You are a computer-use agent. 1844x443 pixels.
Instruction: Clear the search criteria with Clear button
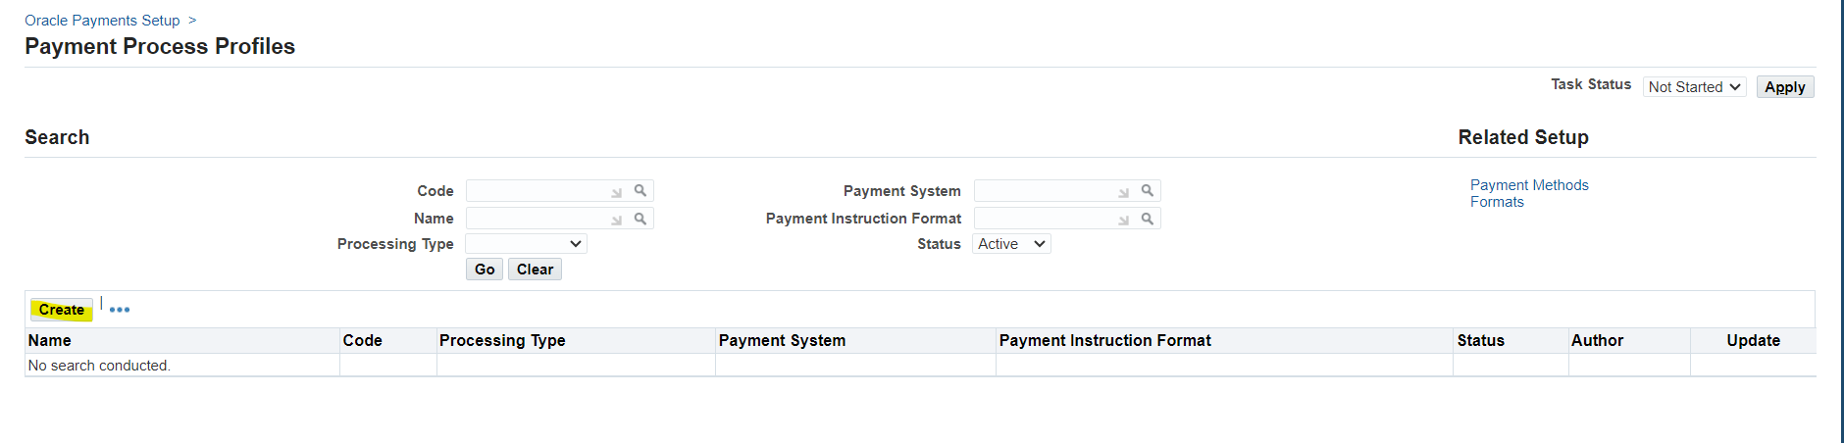coord(535,270)
